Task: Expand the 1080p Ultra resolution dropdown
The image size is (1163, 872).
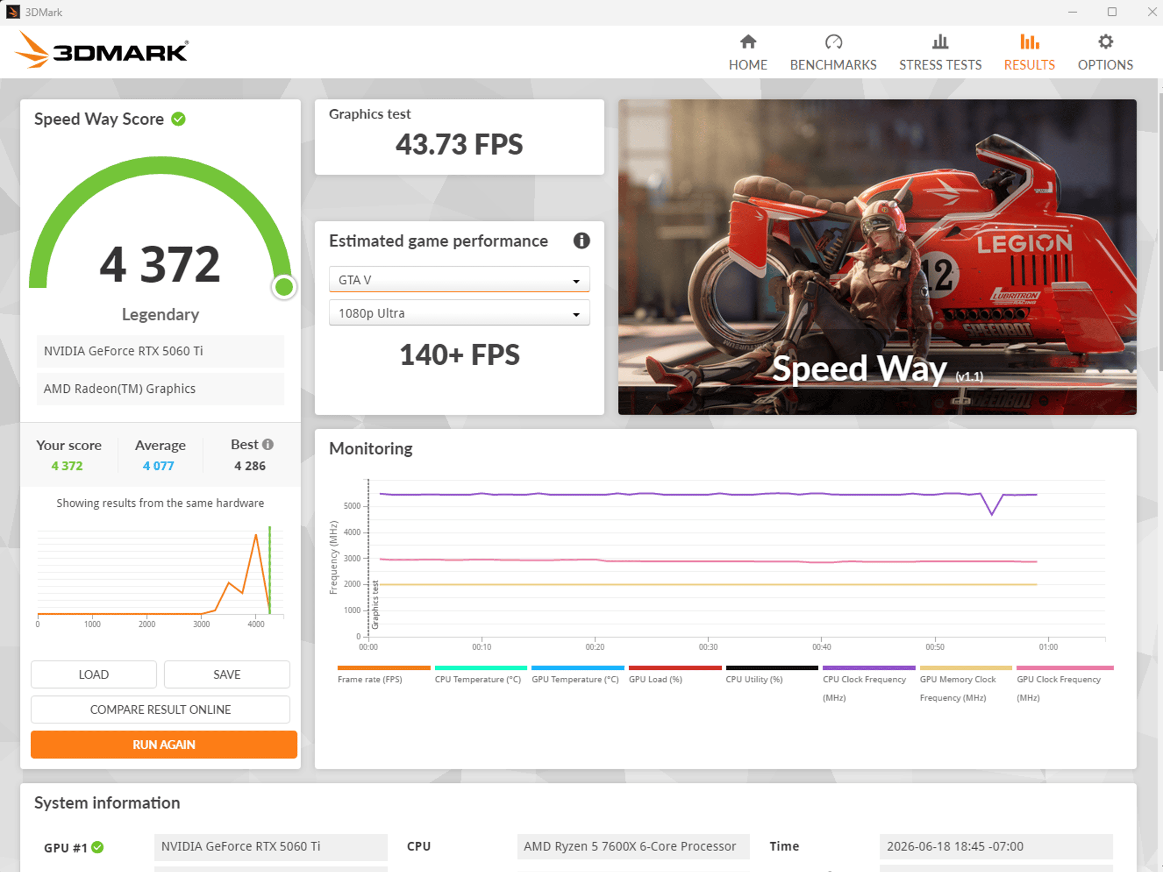Action: click(459, 313)
